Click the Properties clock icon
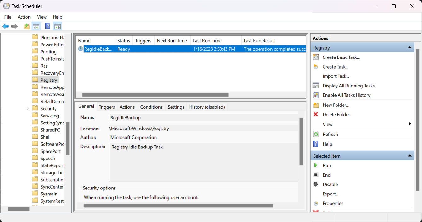422x222 pixels. pos(316,203)
